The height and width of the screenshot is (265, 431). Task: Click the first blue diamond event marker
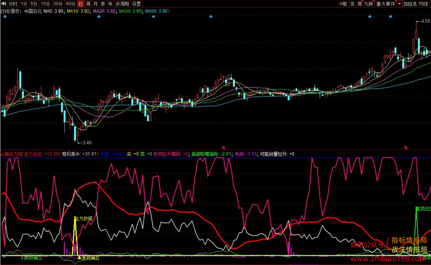pos(5,16)
